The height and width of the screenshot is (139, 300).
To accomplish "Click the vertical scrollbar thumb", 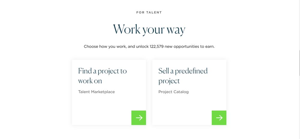I will coord(299,63).
